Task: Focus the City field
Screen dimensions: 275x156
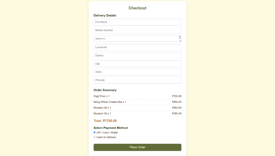Action: click(x=137, y=64)
